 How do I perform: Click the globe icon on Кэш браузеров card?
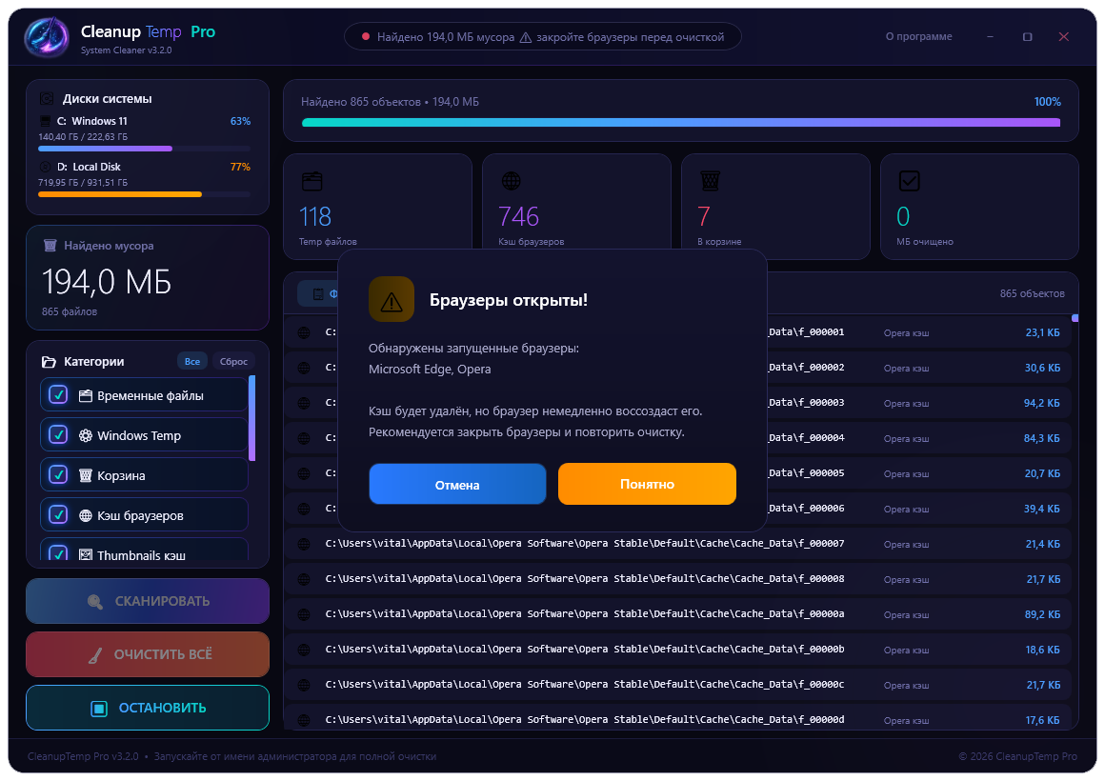point(511,181)
